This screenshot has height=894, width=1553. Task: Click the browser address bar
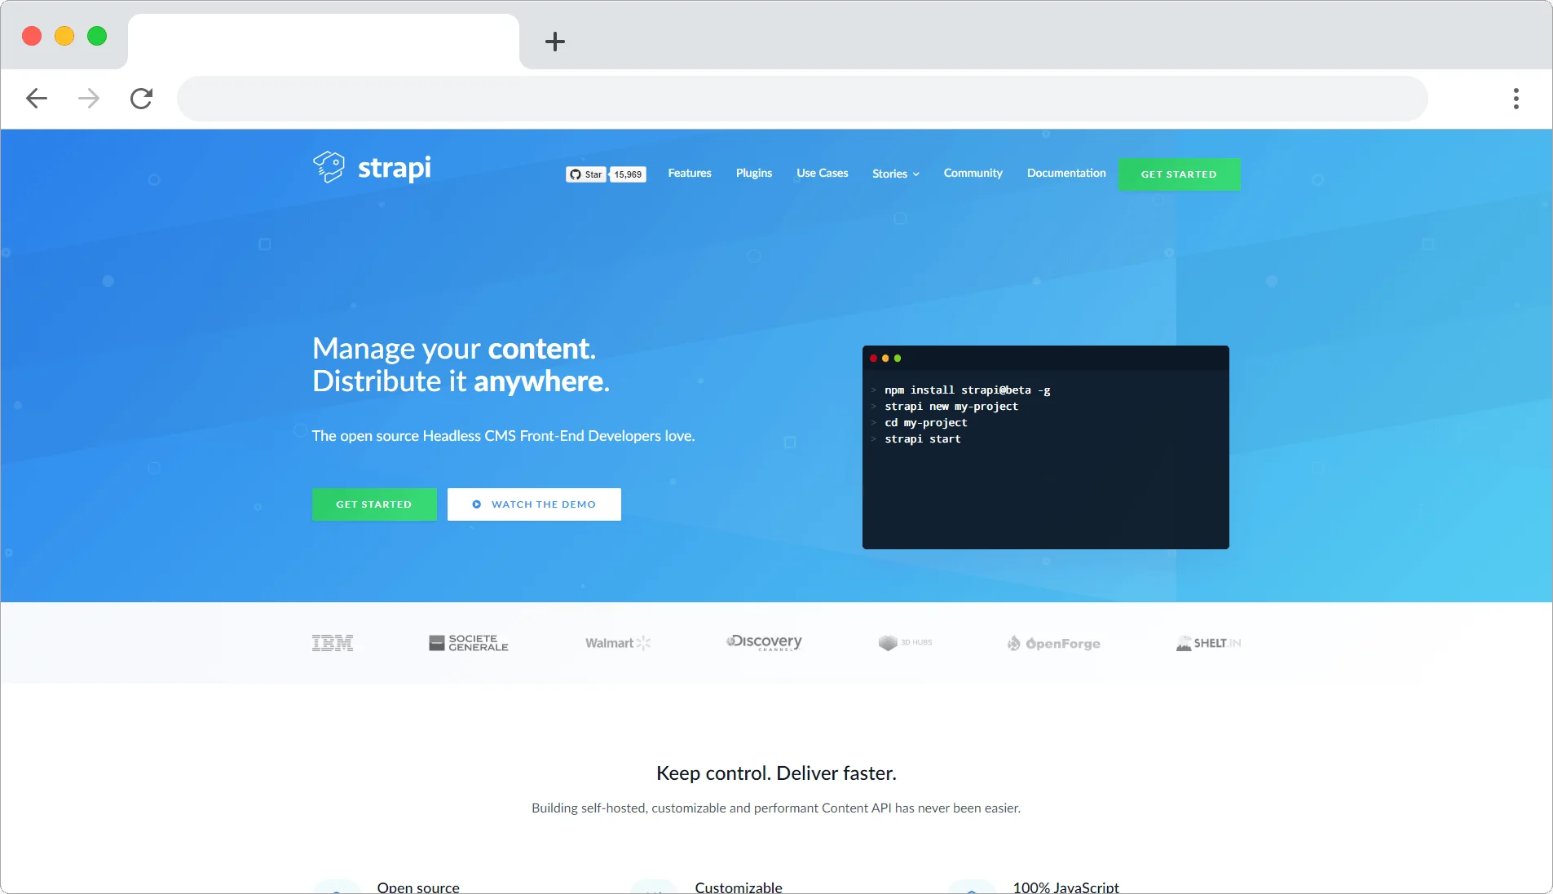tap(802, 99)
